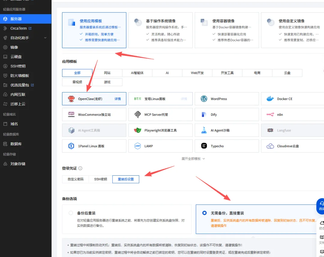Click the 域名 sidebar icon

click(x=5, y=124)
